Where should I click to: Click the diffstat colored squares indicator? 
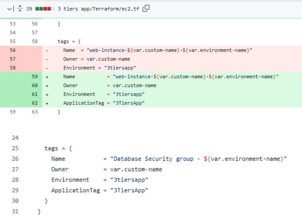tap(44, 8)
